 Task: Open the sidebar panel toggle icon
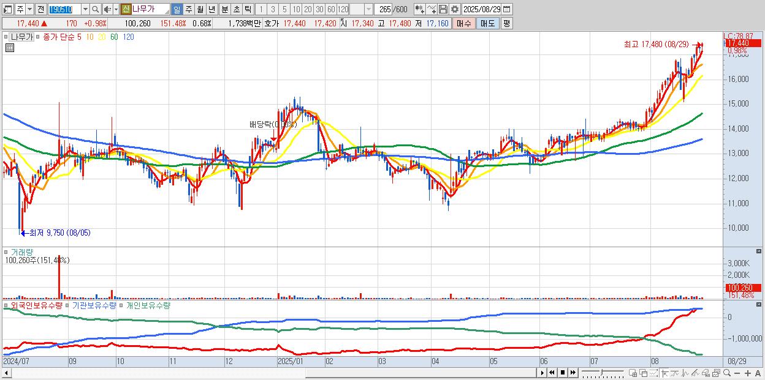coord(7,9)
